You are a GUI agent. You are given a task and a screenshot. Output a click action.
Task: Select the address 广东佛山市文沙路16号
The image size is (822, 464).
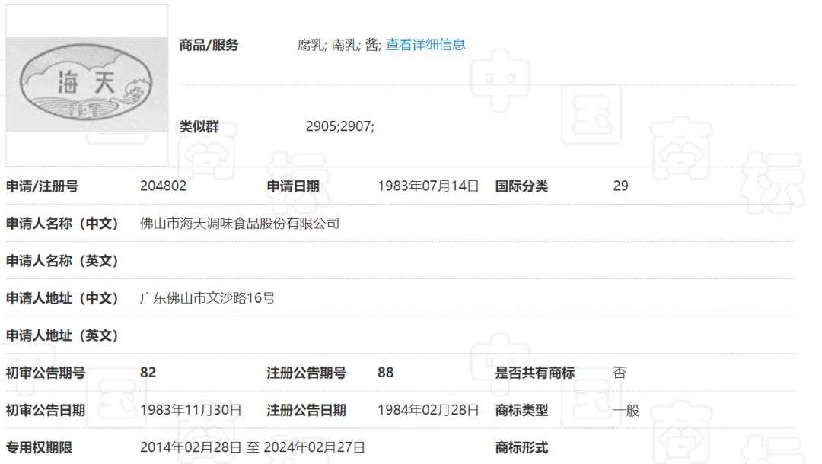coord(208,298)
